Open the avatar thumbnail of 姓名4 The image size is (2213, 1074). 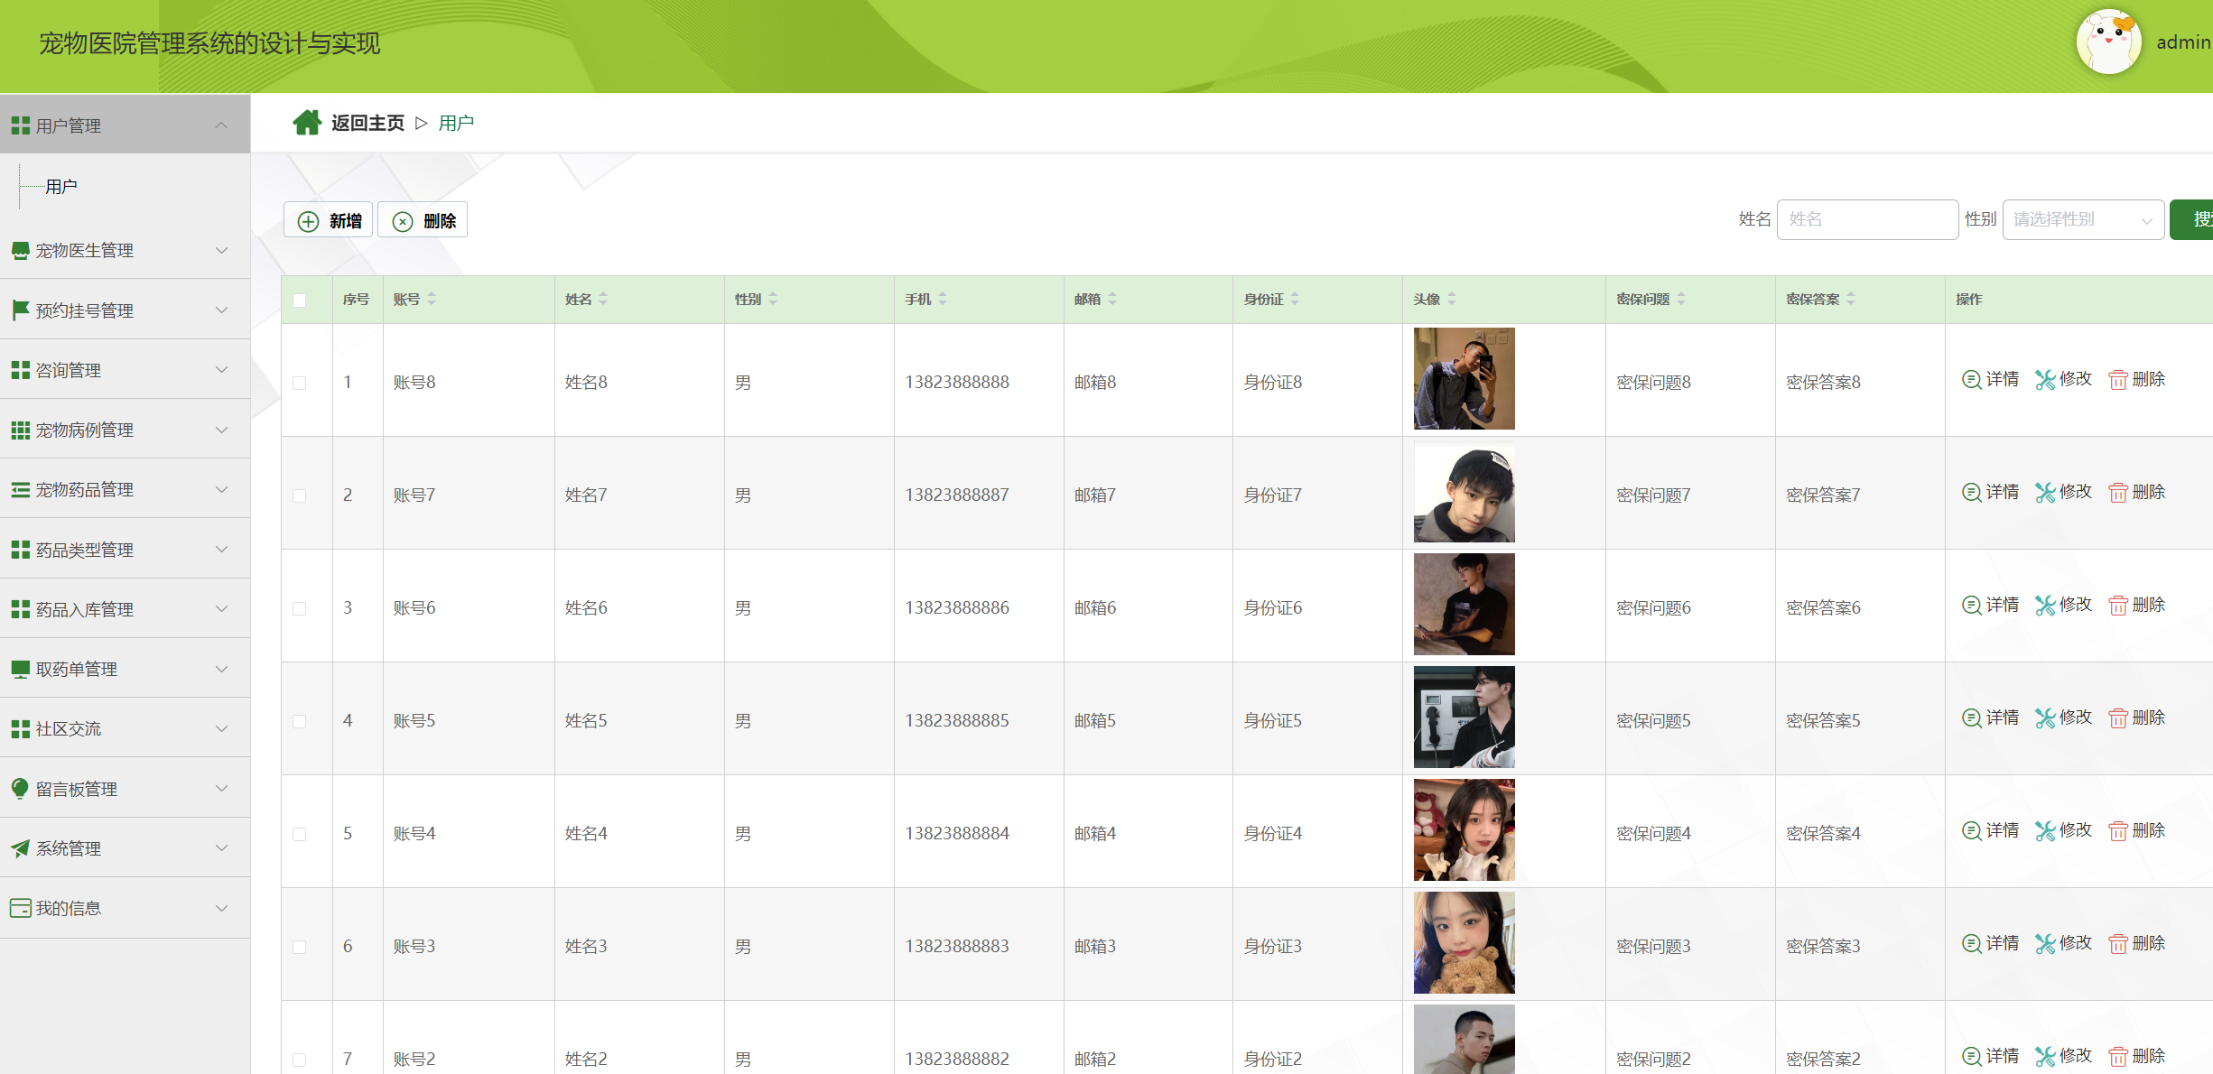(x=1464, y=830)
